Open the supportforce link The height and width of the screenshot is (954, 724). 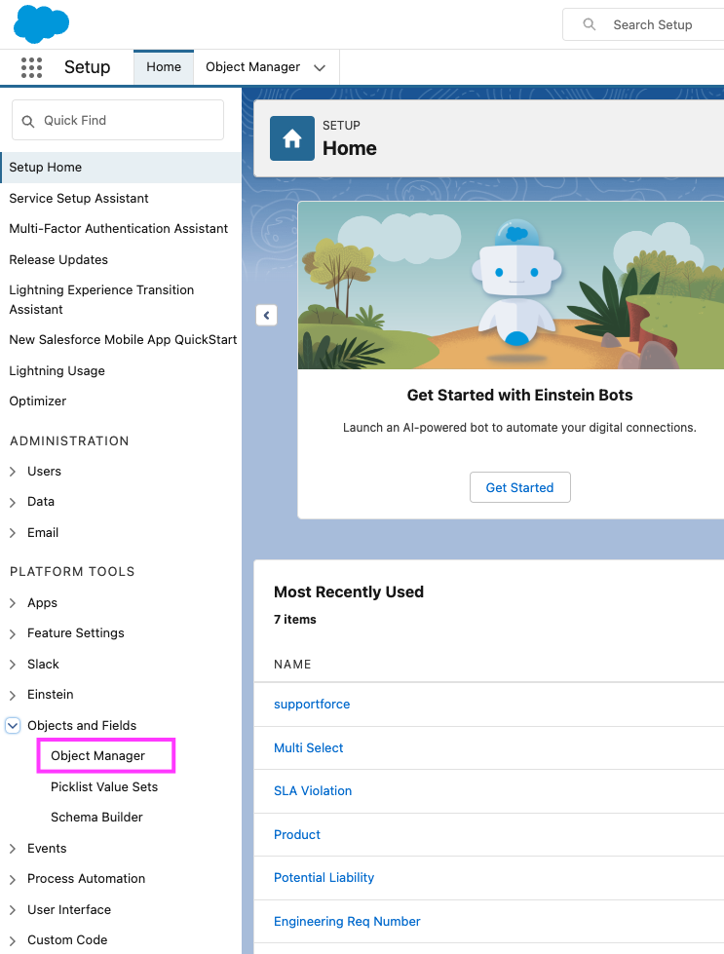(312, 704)
